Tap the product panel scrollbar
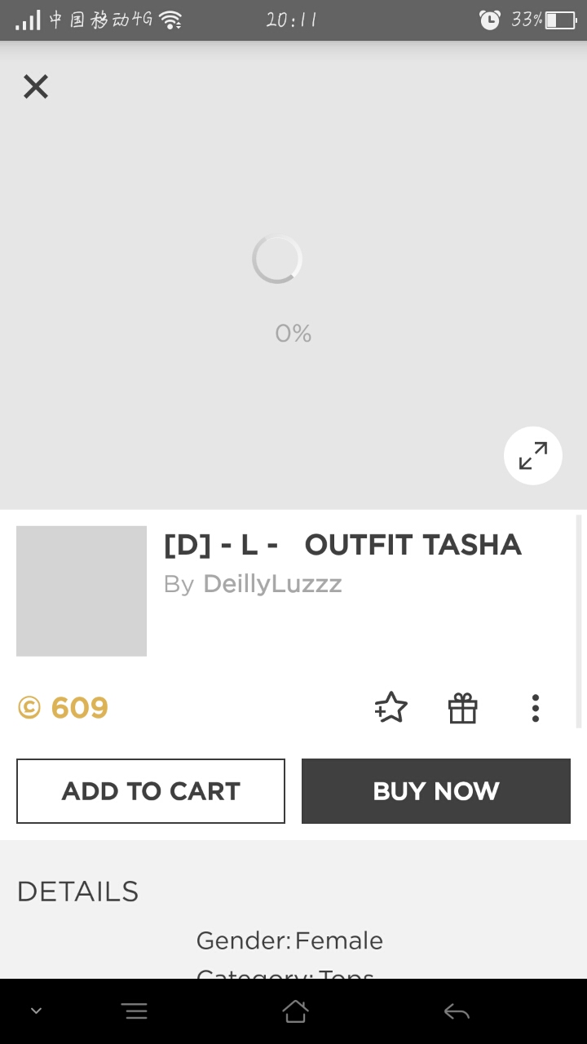This screenshot has height=1044, width=587. pos(579,620)
